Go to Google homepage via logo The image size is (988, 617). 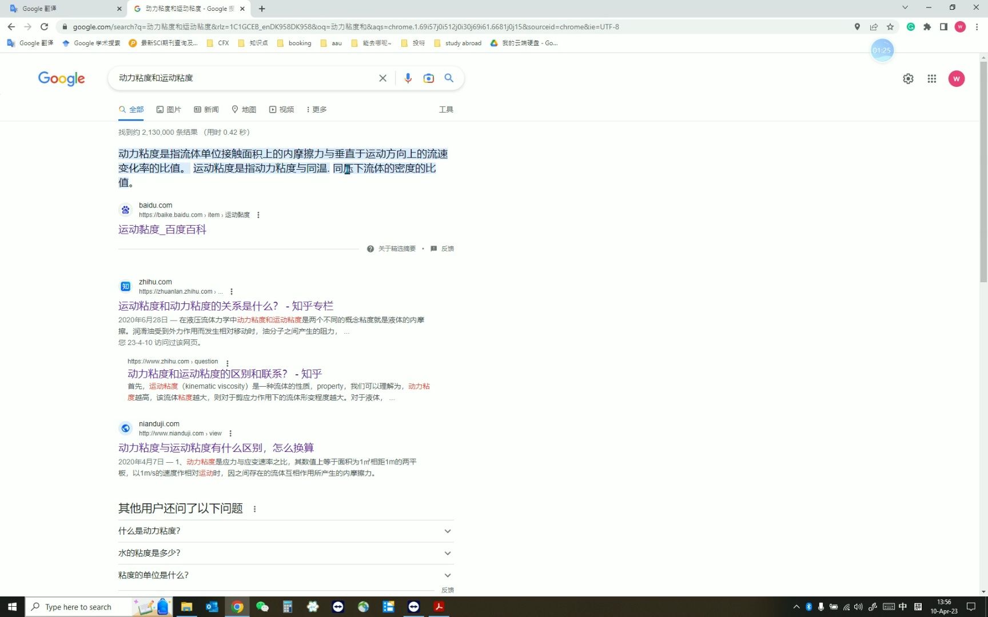(x=61, y=79)
